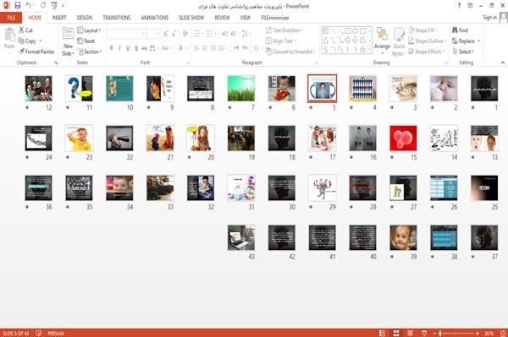The height and width of the screenshot is (337, 508).
Task: Open the FILEminimizer tab
Action: 275,18
